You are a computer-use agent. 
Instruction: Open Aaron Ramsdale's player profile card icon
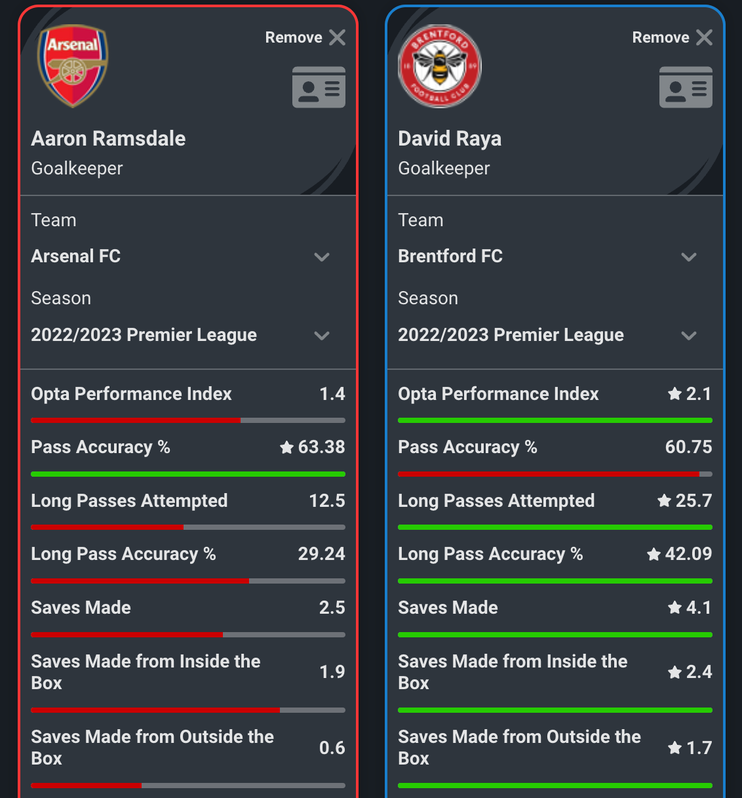[319, 87]
